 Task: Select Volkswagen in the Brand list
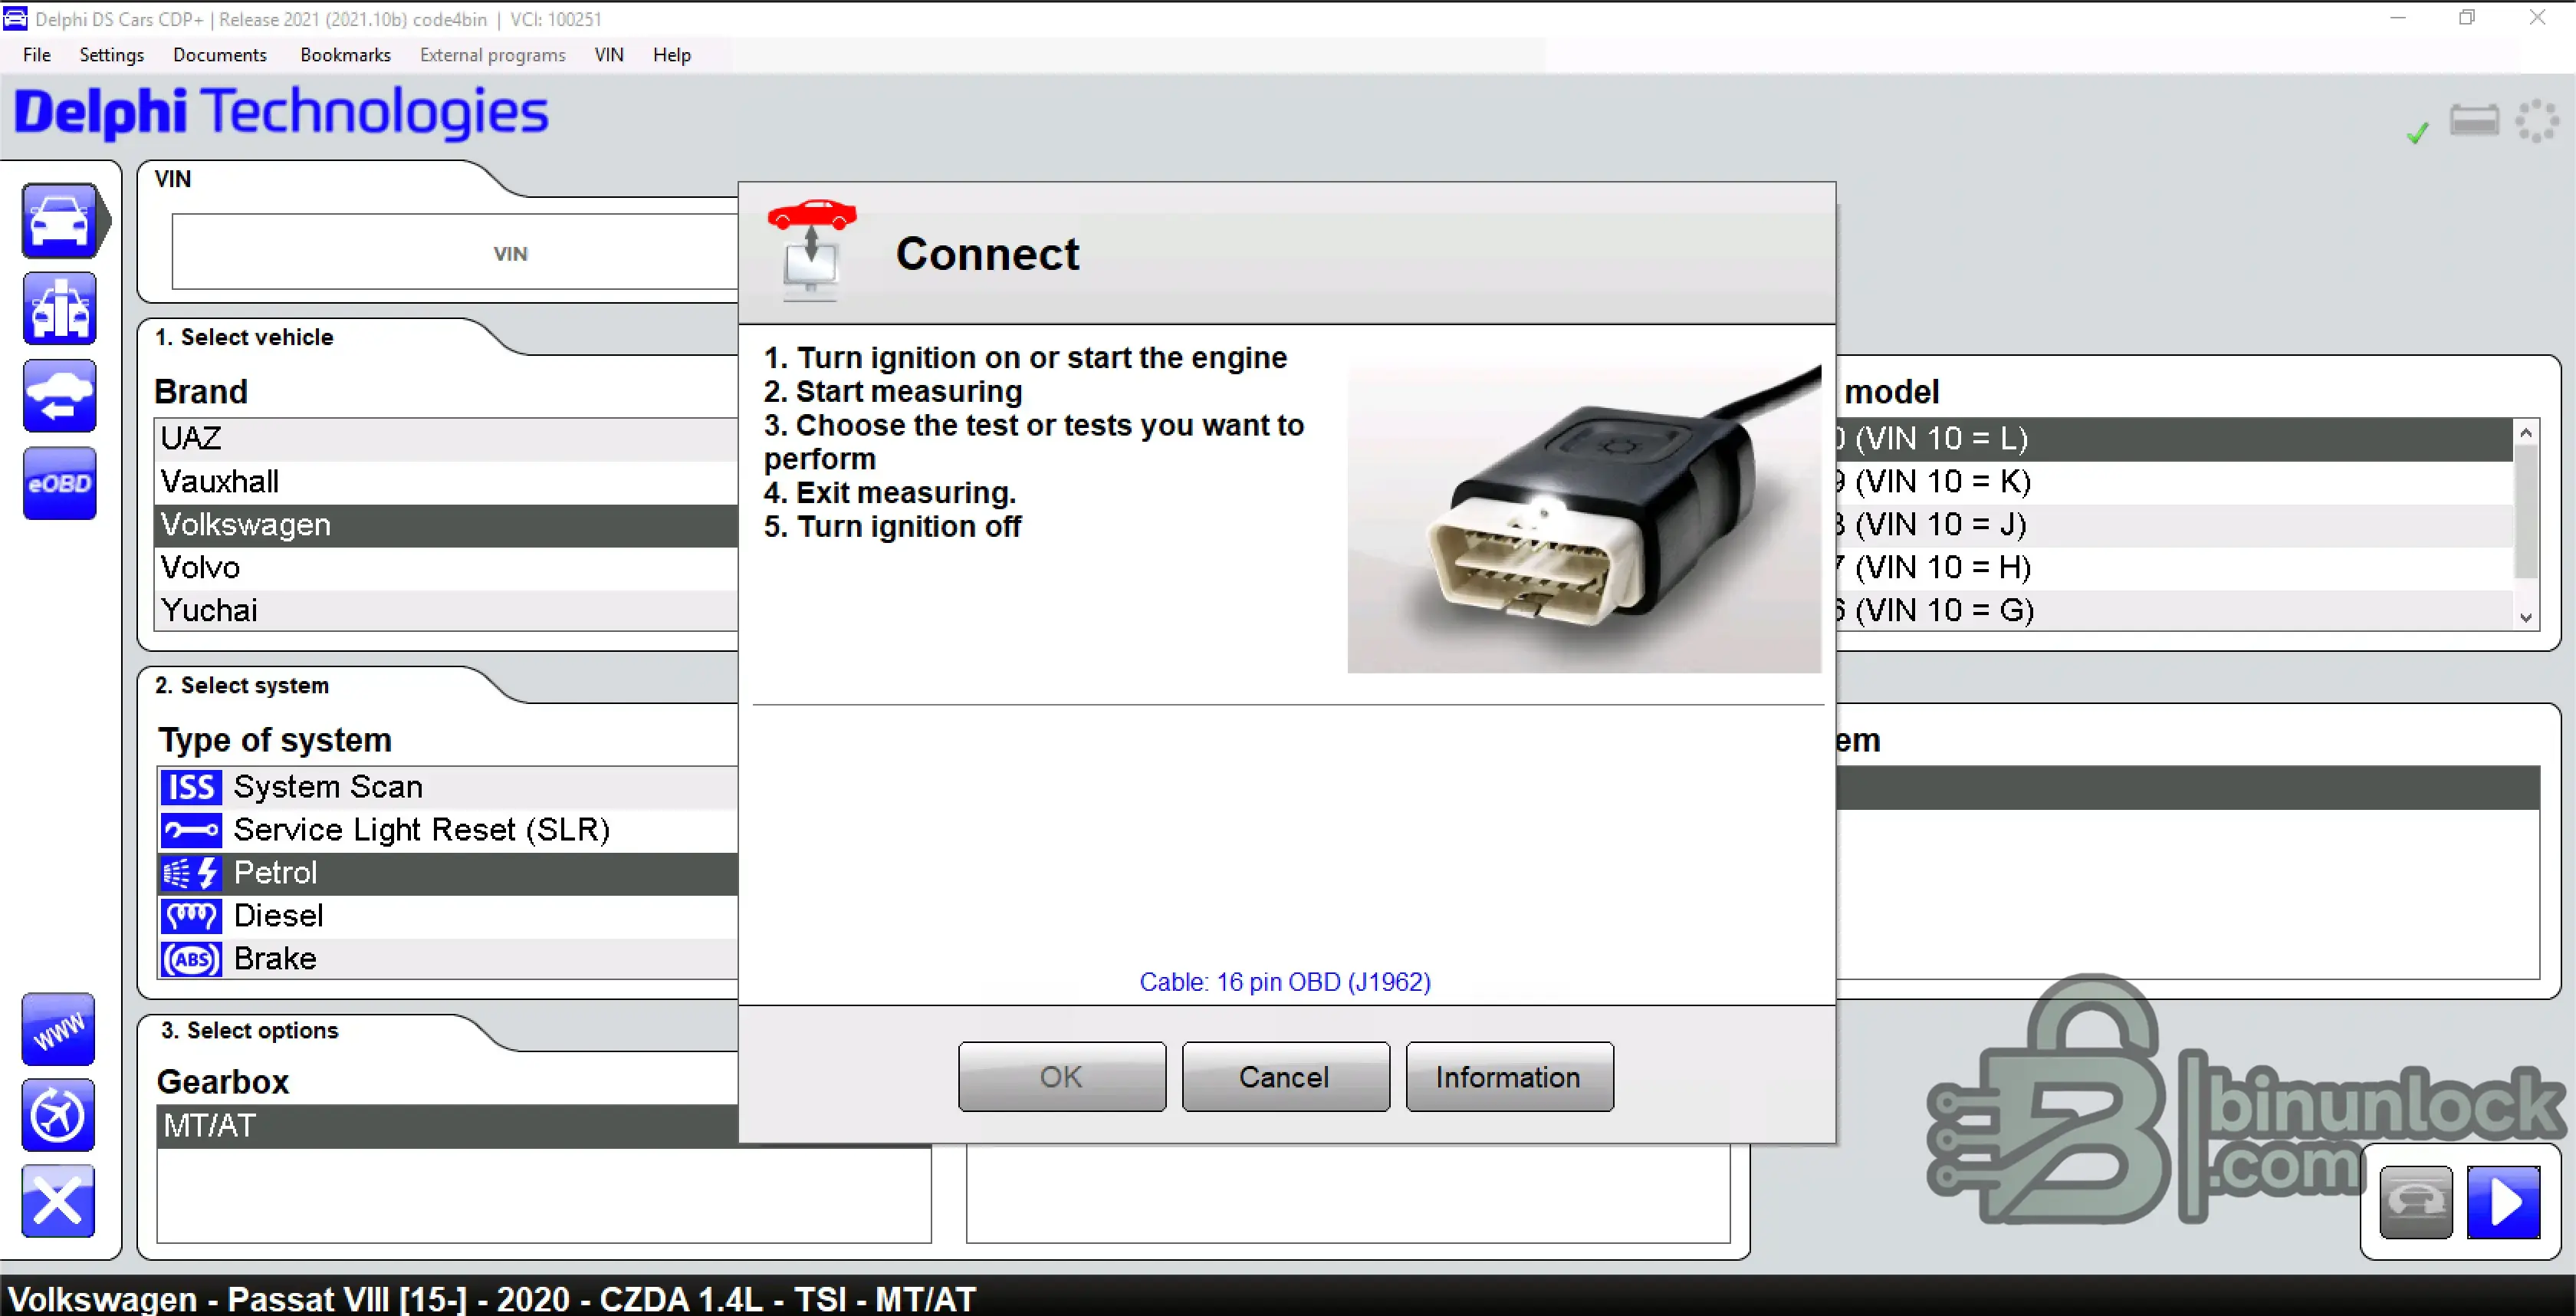[x=446, y=525]
